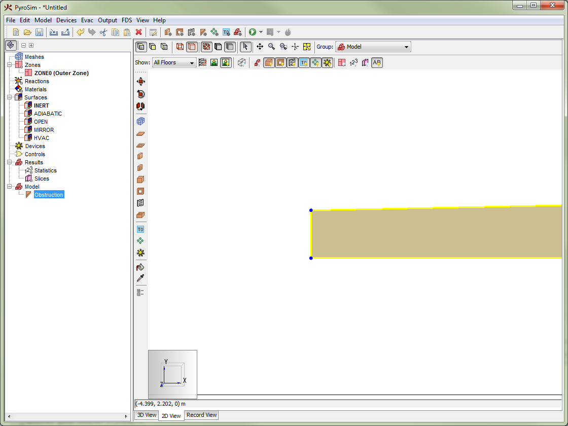Image resolution: width=568 pixels, height=426 pixels.
Task: Run FDS simulation with green play icon
Action: [x=253, y=32]
